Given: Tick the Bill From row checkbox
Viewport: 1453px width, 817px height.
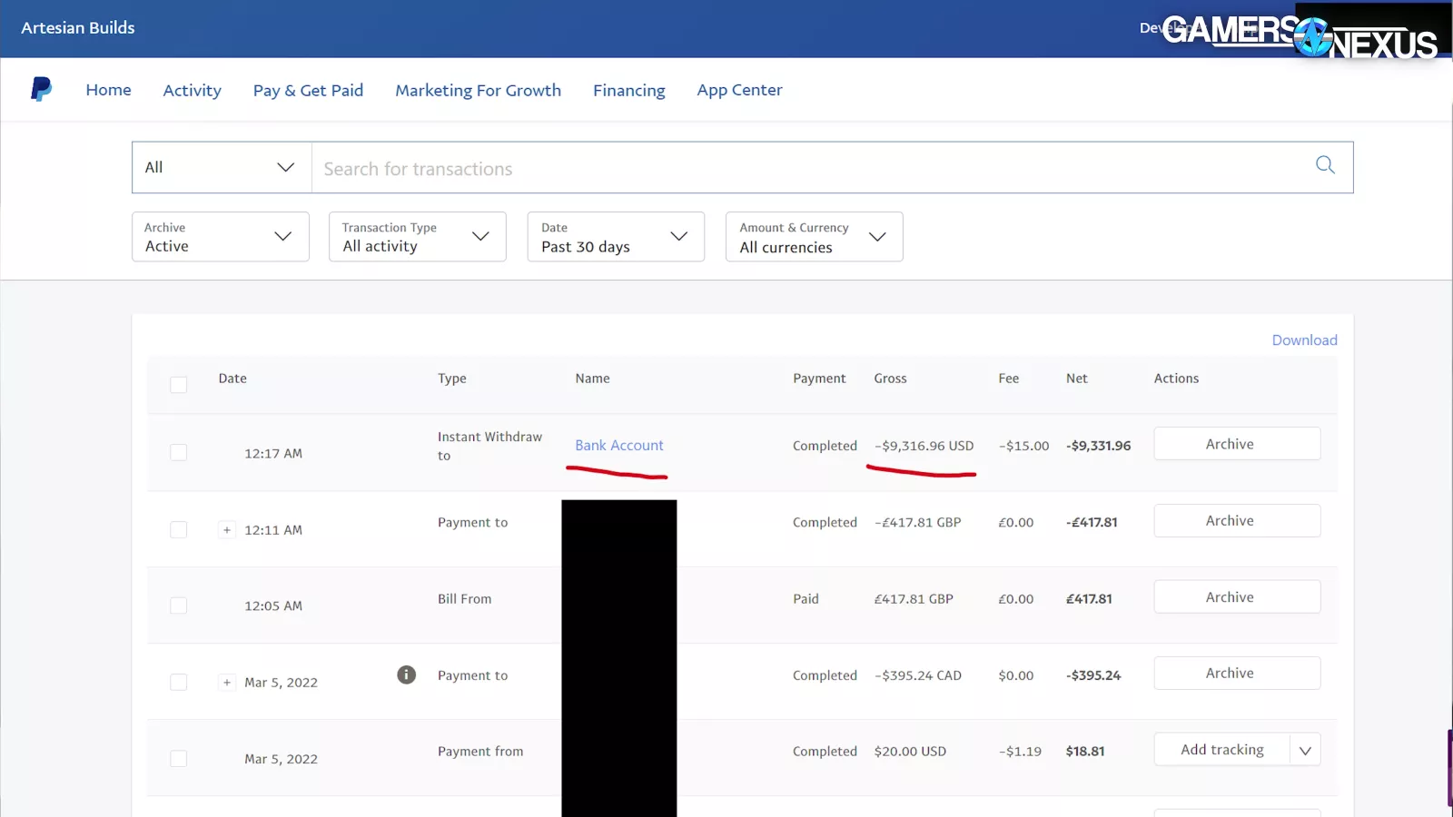Looking at the screenshot, I should click(x=179, y=605).
